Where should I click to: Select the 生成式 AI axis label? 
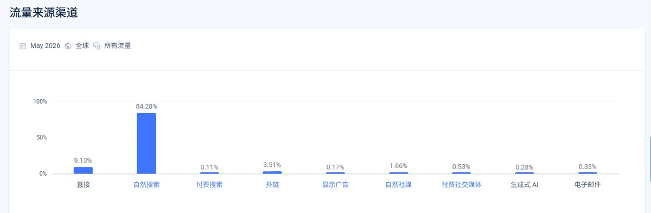(525, 185)
